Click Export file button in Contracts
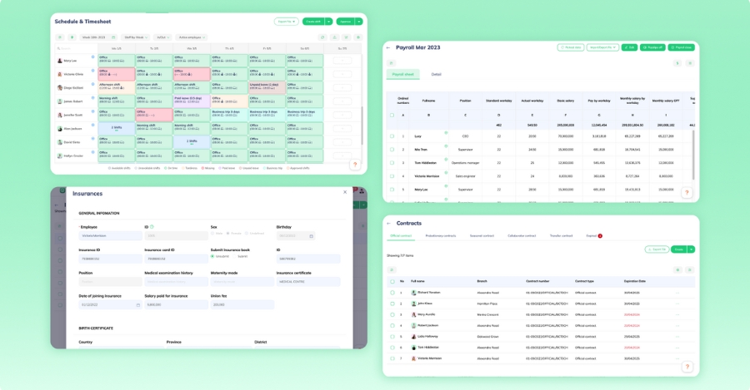 [x=657, y=249]
